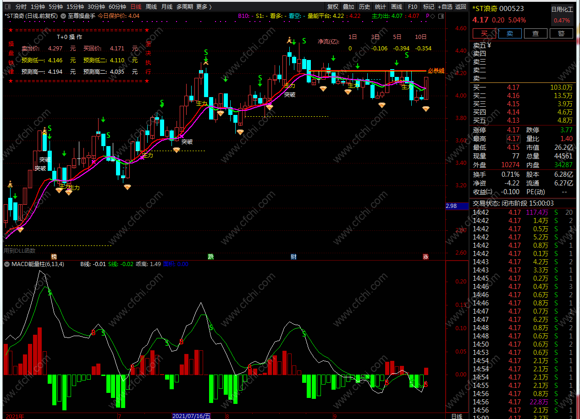Switch to the 分时 intraday view
580x419 pixels.
coord(21,7)
